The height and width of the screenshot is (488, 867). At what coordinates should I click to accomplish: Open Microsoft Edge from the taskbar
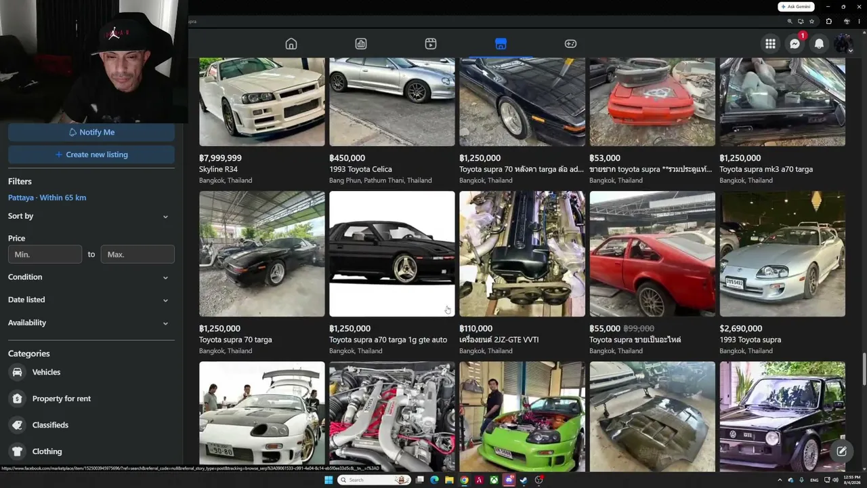point(434,480)
